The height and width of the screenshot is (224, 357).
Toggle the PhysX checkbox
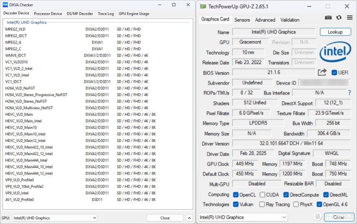point(296,204)
